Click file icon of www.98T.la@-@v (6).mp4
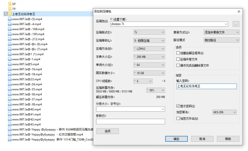248x151 pixels. (x=10, y=44)
